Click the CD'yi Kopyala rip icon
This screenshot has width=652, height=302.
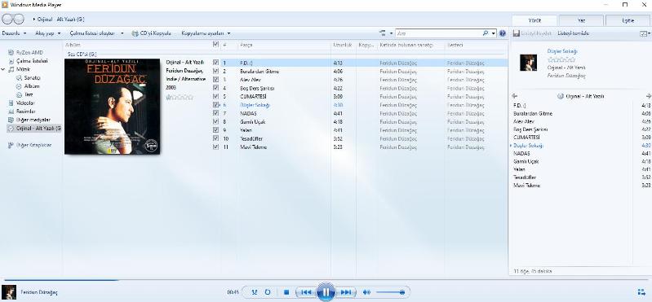[135, 33]
